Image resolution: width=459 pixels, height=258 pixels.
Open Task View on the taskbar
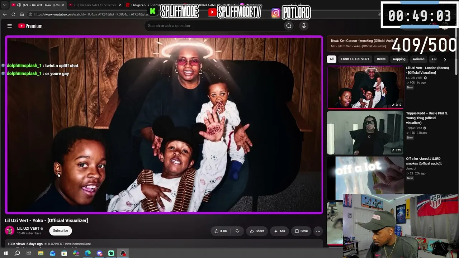pos(29,253)
